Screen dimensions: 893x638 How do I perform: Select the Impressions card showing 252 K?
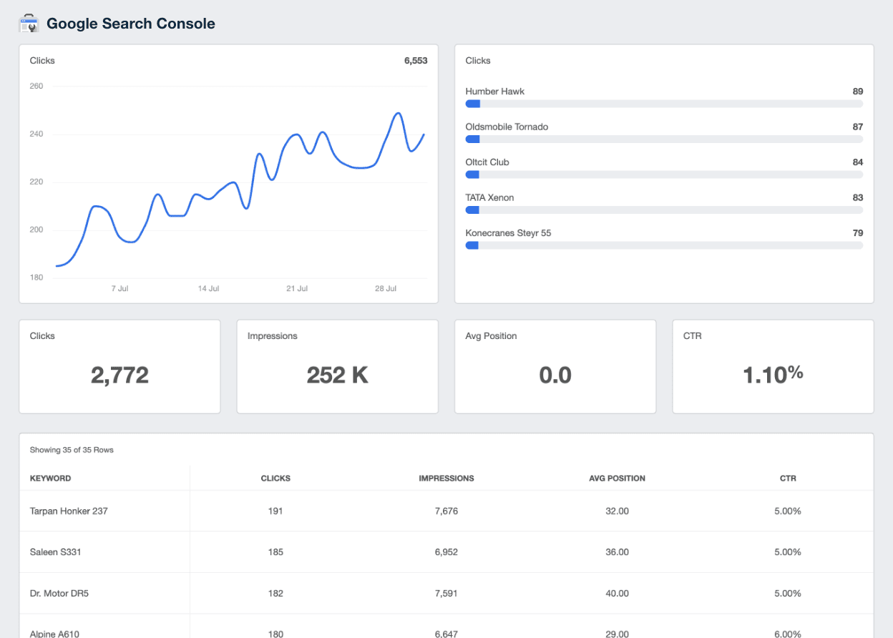[x=337, y=366]
